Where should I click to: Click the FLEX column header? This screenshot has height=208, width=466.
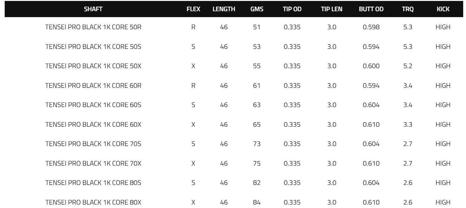coord(193,9)
